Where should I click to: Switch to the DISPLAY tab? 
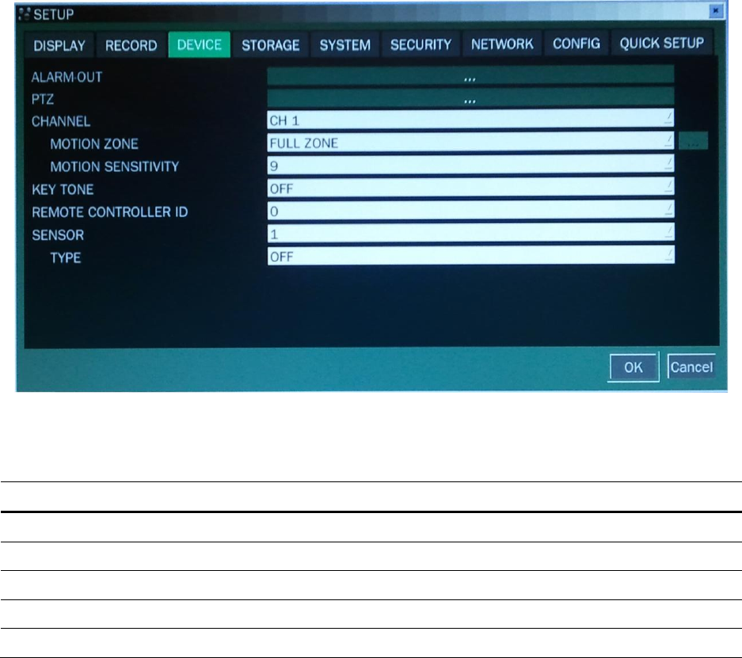[59, 45]
